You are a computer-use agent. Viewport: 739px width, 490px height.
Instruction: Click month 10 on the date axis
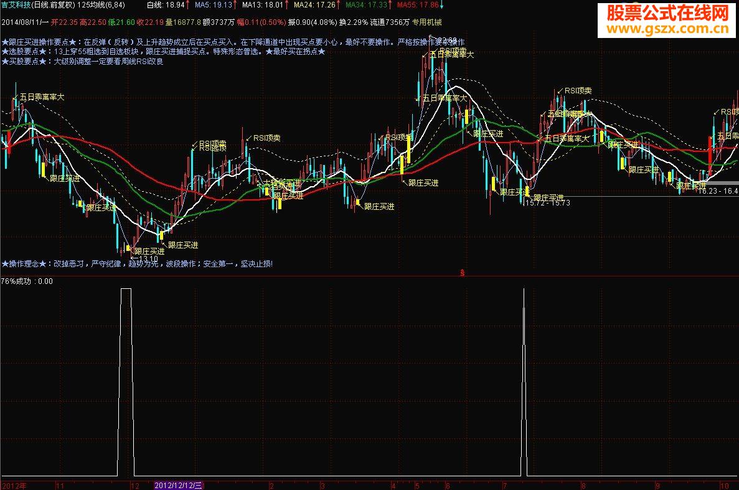point(725,486)
